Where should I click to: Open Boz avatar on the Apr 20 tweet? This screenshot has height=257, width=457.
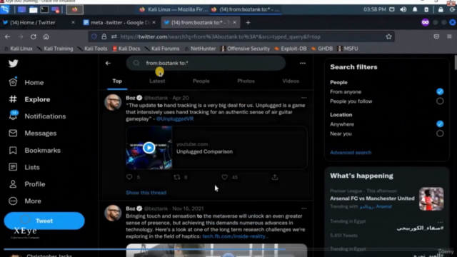[x=113, y=102]
